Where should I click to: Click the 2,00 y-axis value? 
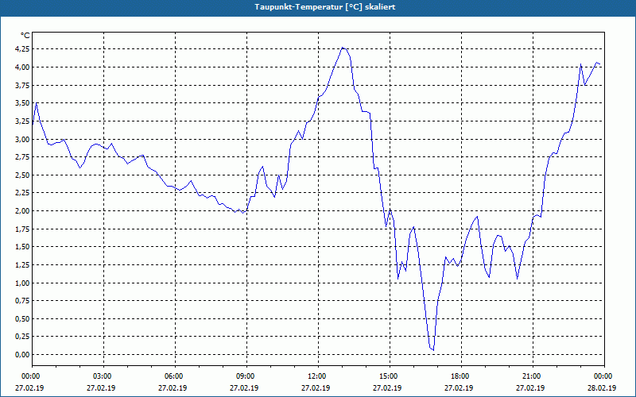[22, 210]
